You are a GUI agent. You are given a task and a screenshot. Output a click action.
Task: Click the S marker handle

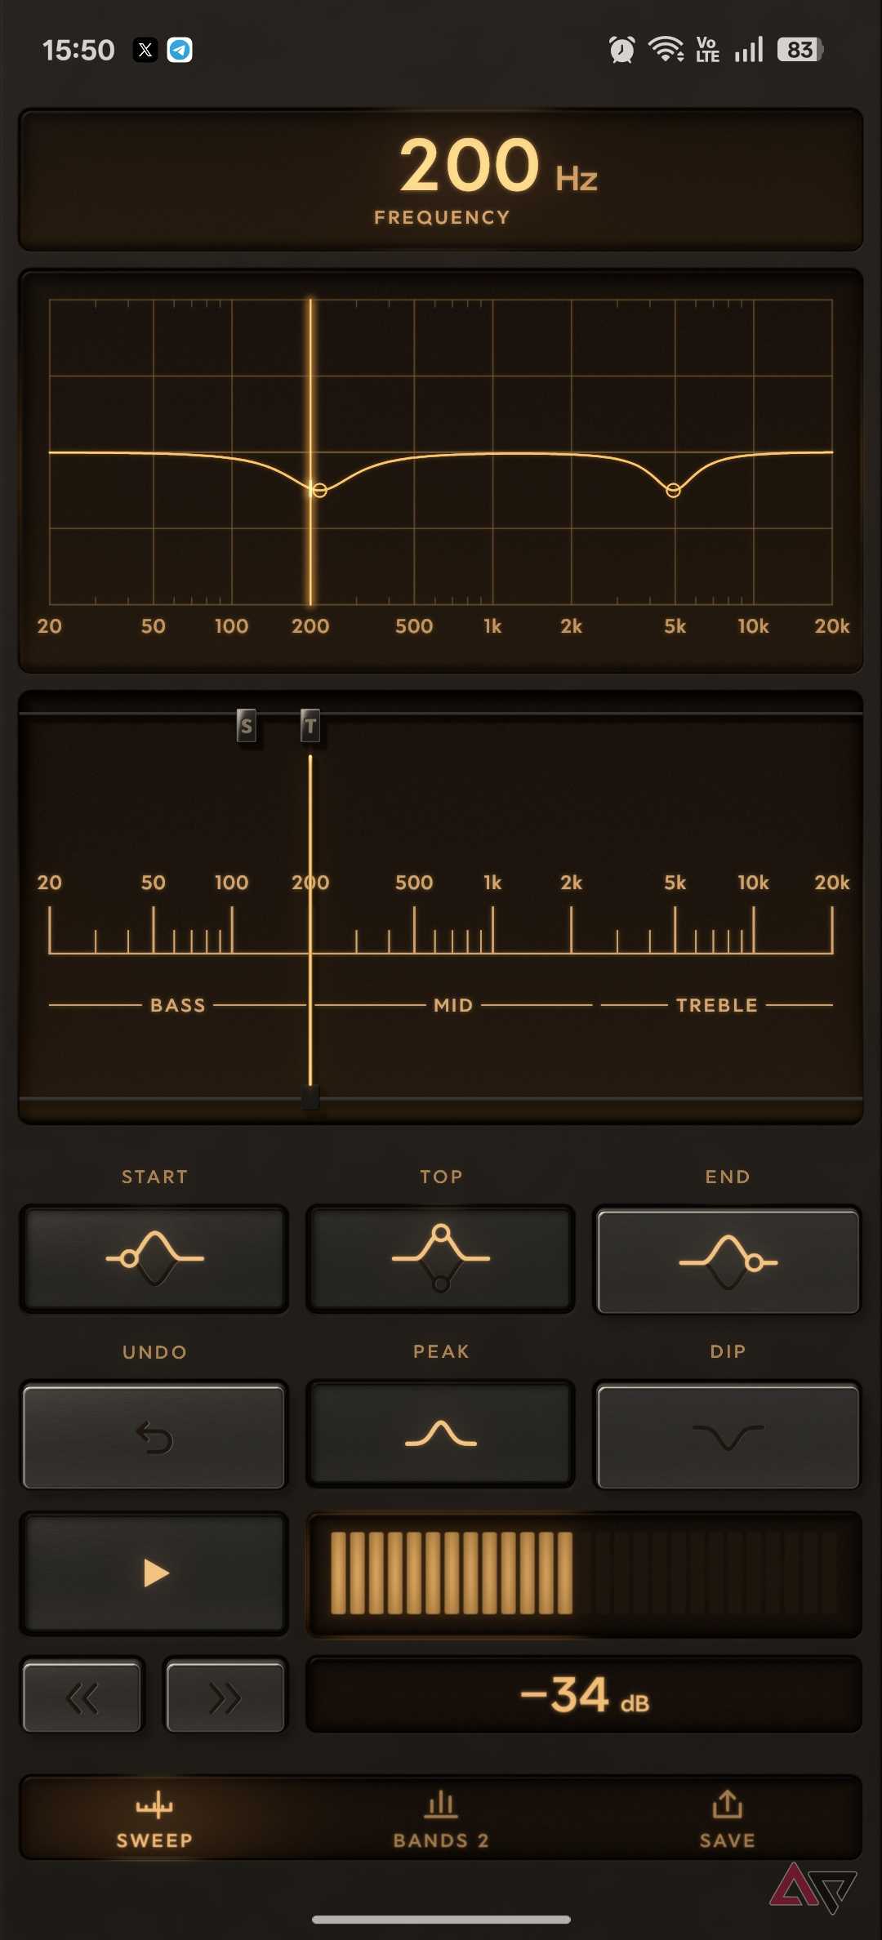click(246, 725)
